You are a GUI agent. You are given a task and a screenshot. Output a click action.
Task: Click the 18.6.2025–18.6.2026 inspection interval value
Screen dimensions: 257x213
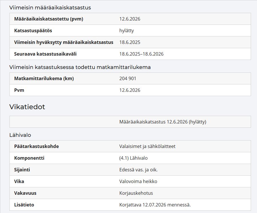point(141,54)
